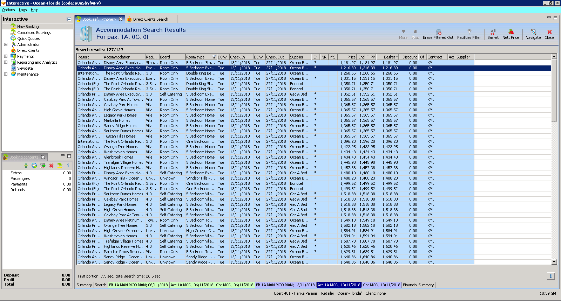Select Quick Quotes in the sidebar
The width and height of the screenshot is (561, 301).
coord(28,38)
